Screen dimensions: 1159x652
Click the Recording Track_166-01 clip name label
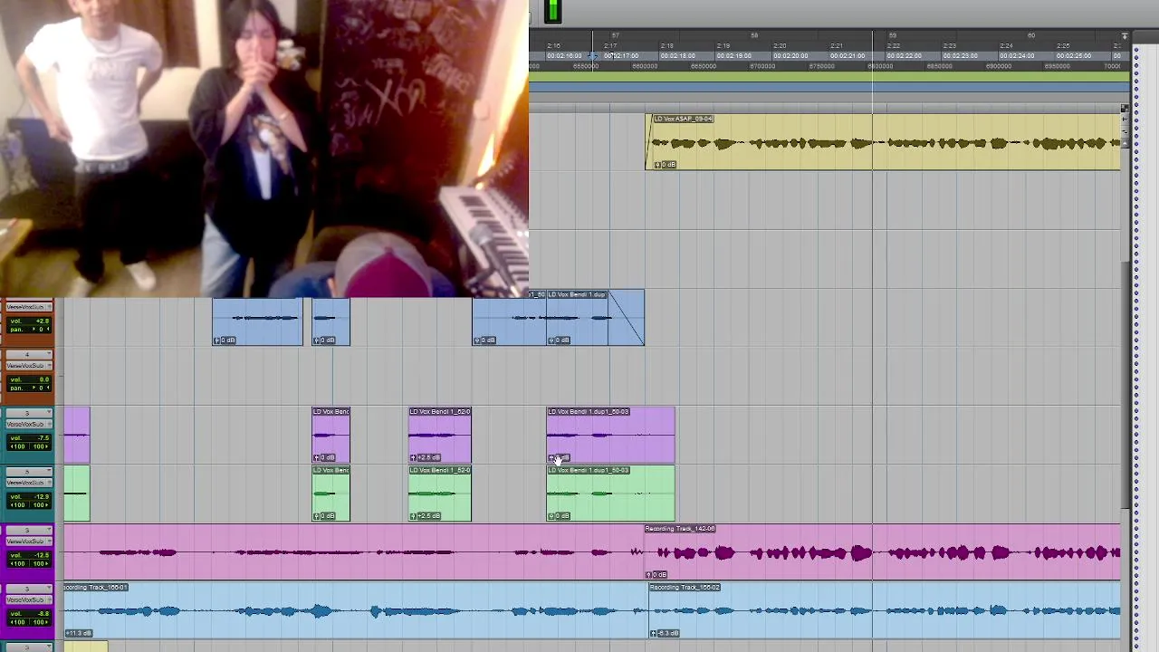(x=96, y=588)
